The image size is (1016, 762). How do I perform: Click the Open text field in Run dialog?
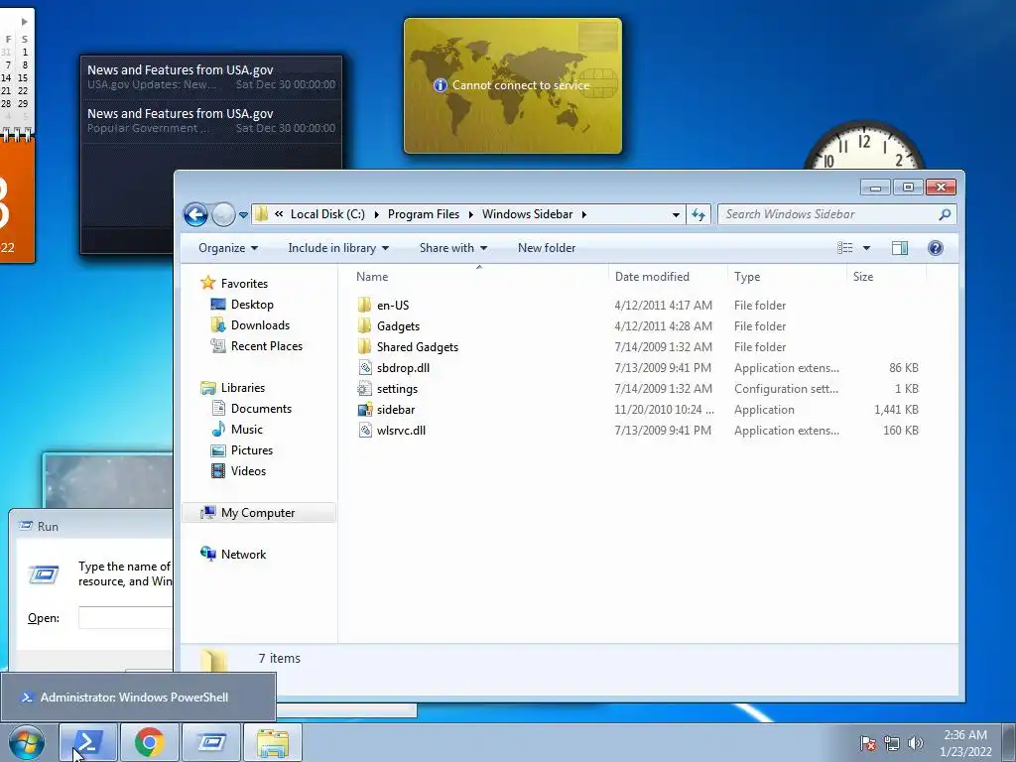(x=125, y=617)
